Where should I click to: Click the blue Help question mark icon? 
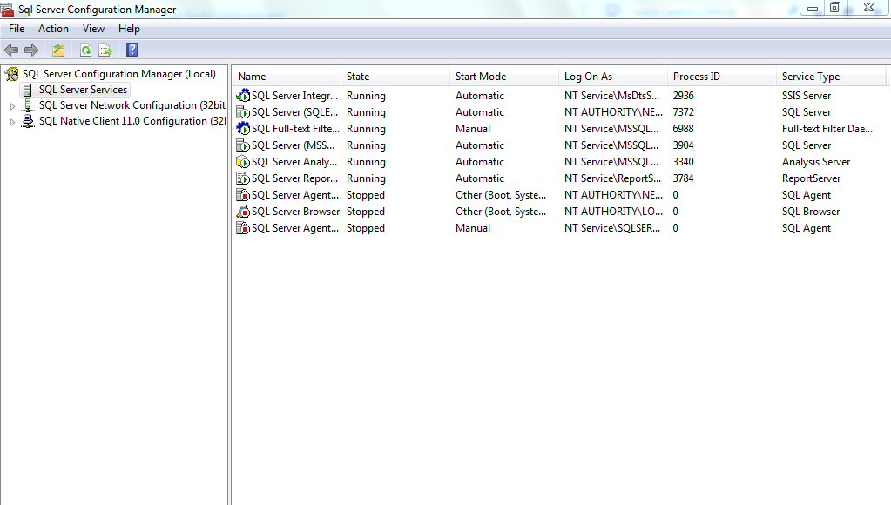click(x=132, y=50)
